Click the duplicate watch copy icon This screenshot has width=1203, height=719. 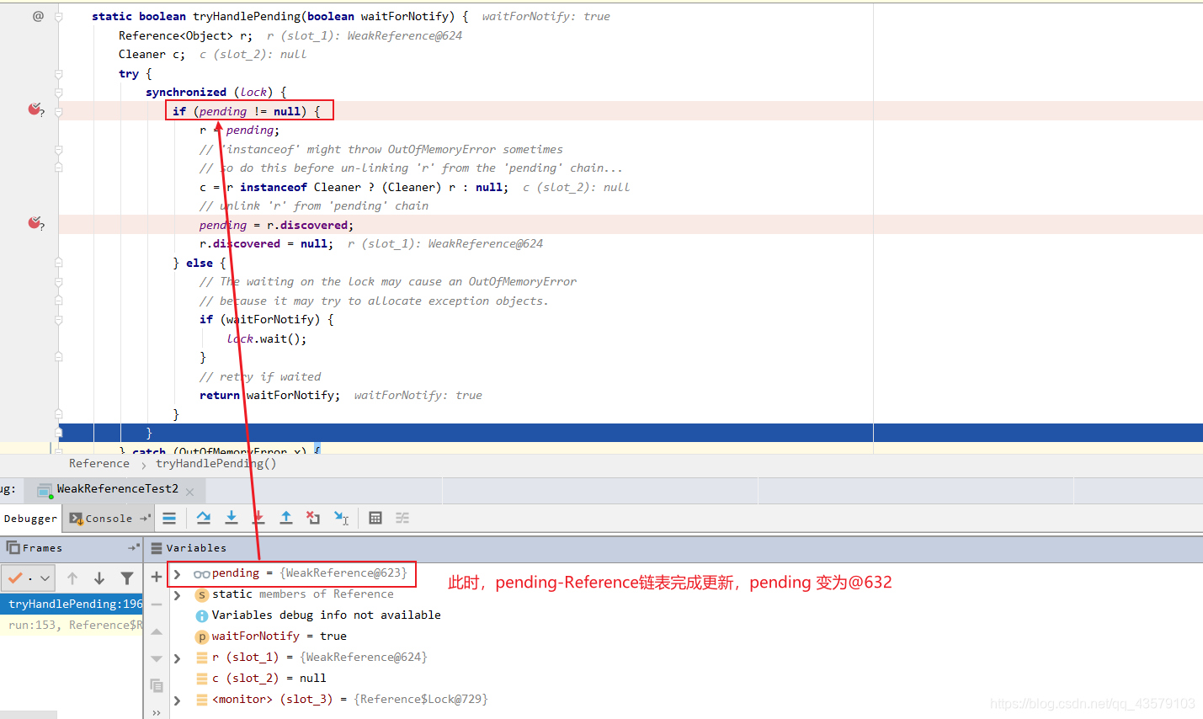point(156,685)
